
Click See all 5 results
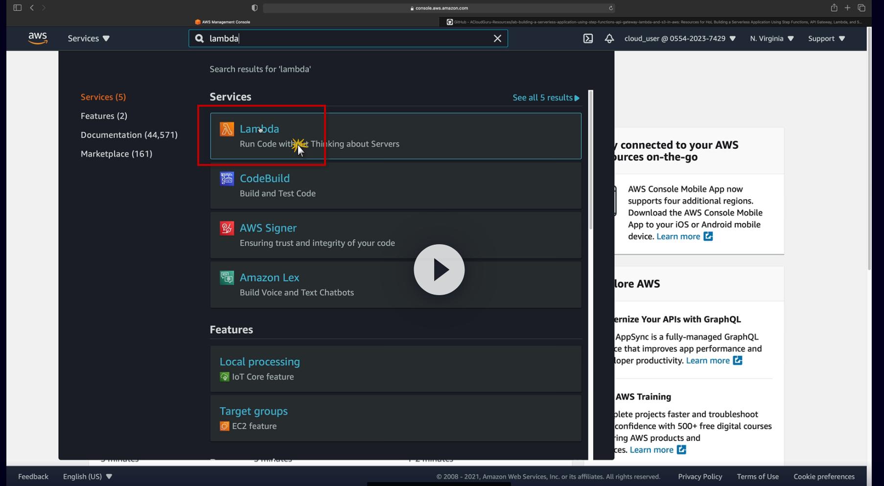point(546,98)
